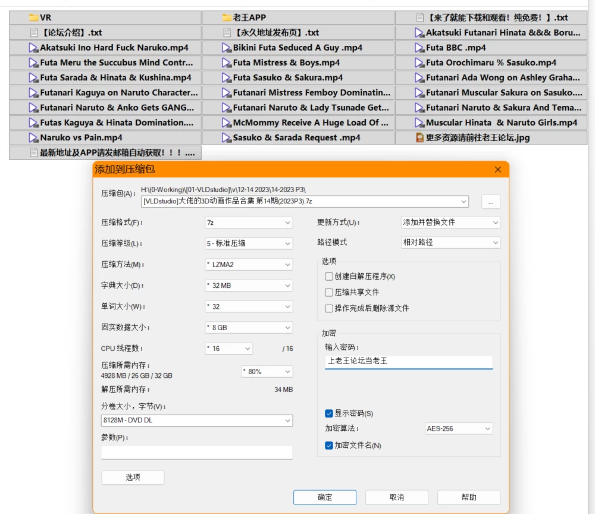Open the 分卷大小 8128M - DVD DL dropdown

[197, 421]
